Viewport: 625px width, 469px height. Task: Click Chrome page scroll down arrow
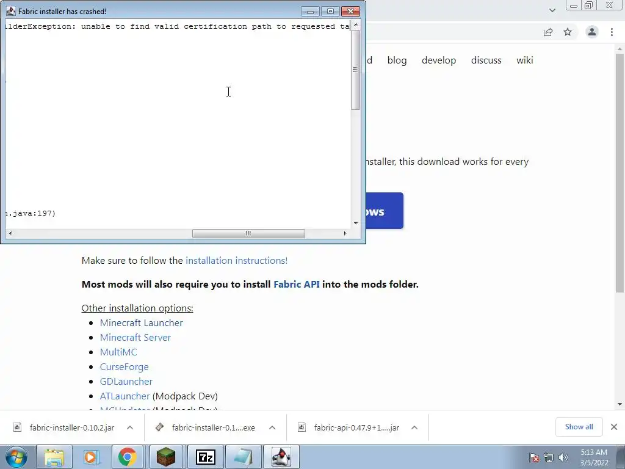pyautogui.click(x=620, y=404)
